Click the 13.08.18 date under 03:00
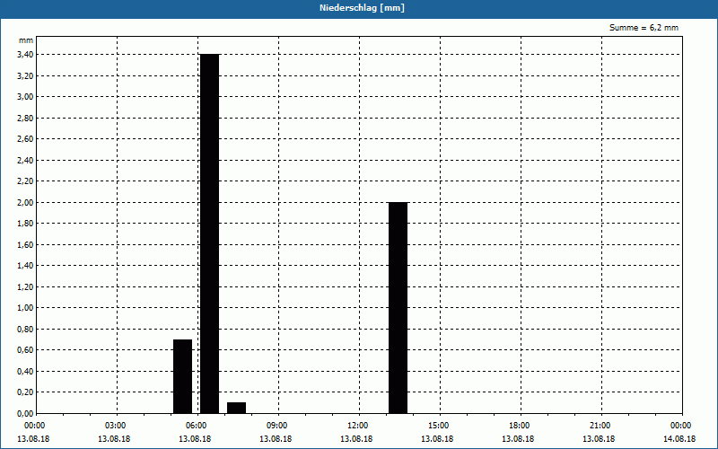718x449 pixels. point(114,439)
